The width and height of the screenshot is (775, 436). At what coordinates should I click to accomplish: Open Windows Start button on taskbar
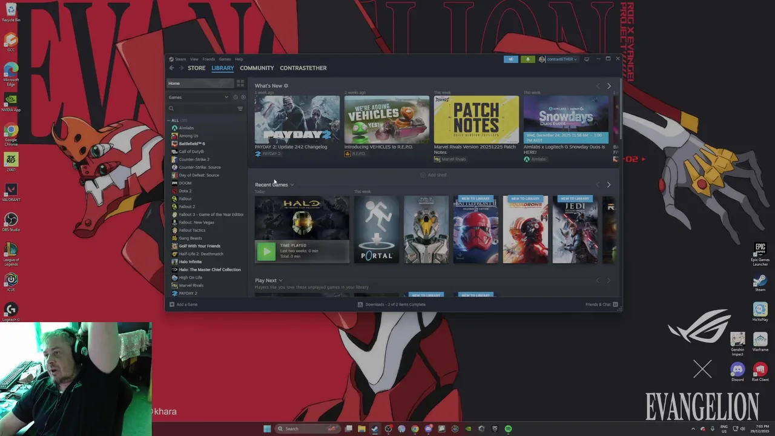click(267, 429)
